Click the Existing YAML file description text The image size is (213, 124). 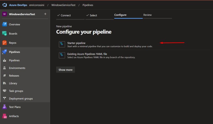(x=101, y=57)
